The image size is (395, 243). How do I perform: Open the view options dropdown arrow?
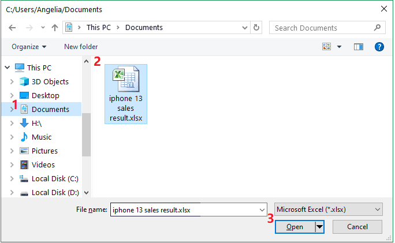click(x=340, y=47)
